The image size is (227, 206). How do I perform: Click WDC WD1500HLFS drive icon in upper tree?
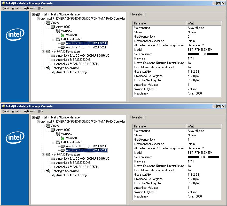point(53,56)
